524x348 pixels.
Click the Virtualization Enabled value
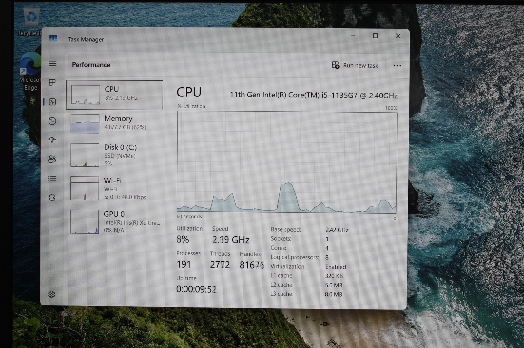335,267
